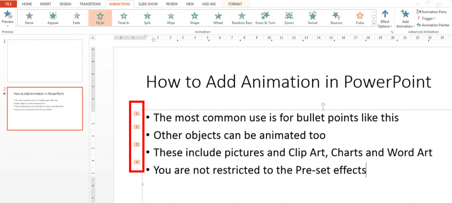This screenshot has width=452, height=203.
Task: Switch to the SLIDE SHOW tab
Action: click(x=148, y=4)
